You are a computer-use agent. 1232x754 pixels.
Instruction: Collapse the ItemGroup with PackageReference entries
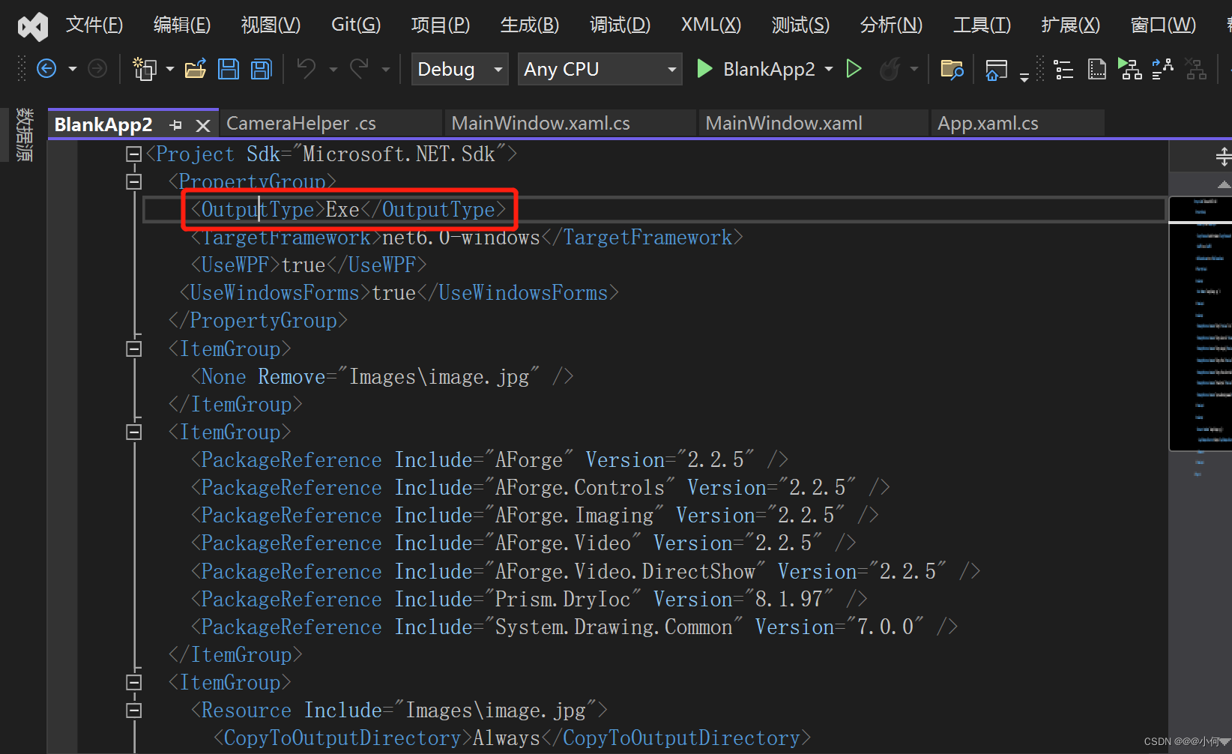pos(134,432)
